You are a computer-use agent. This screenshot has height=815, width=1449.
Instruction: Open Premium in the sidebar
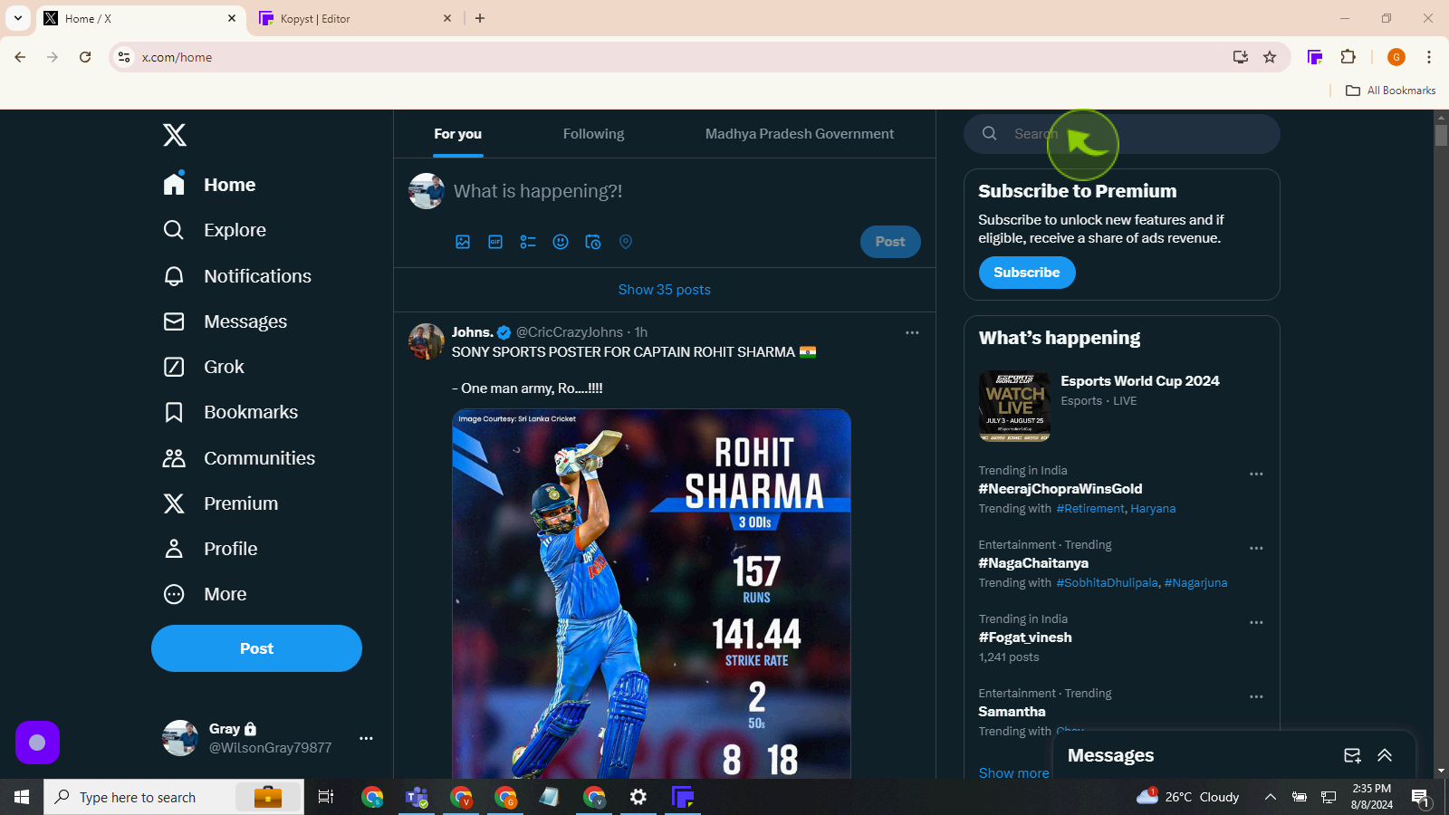(221, 503)
